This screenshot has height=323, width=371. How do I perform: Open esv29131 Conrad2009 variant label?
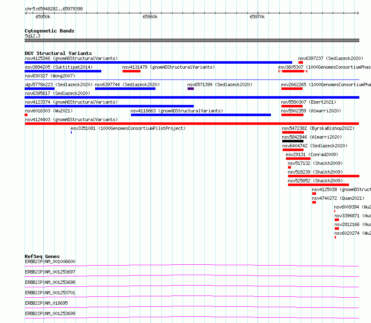(x=312, y=154)
